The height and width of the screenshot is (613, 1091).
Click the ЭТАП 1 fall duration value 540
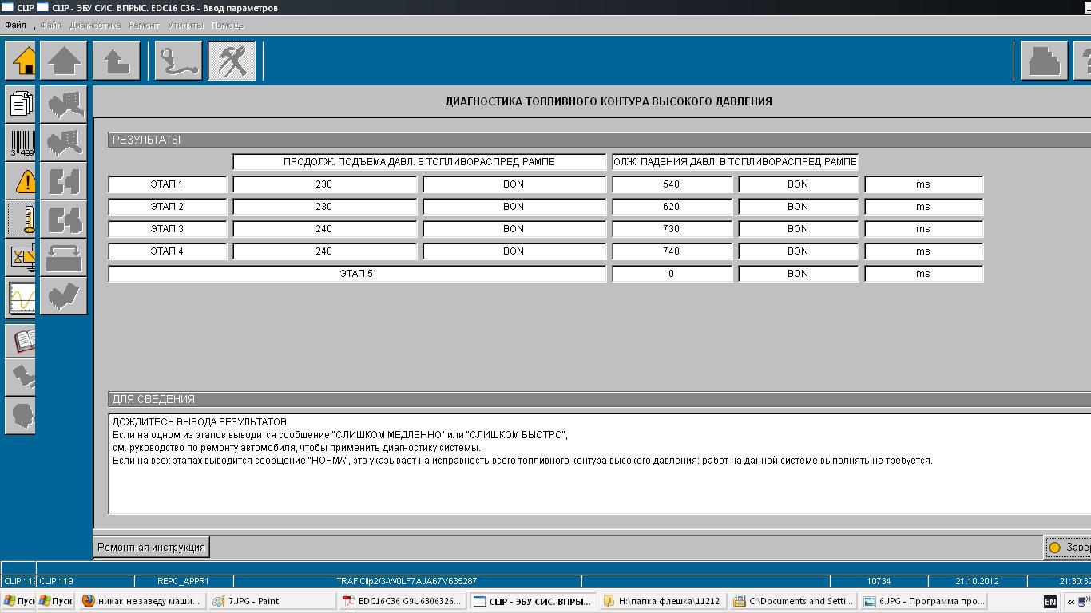click(x=671, y=184)
